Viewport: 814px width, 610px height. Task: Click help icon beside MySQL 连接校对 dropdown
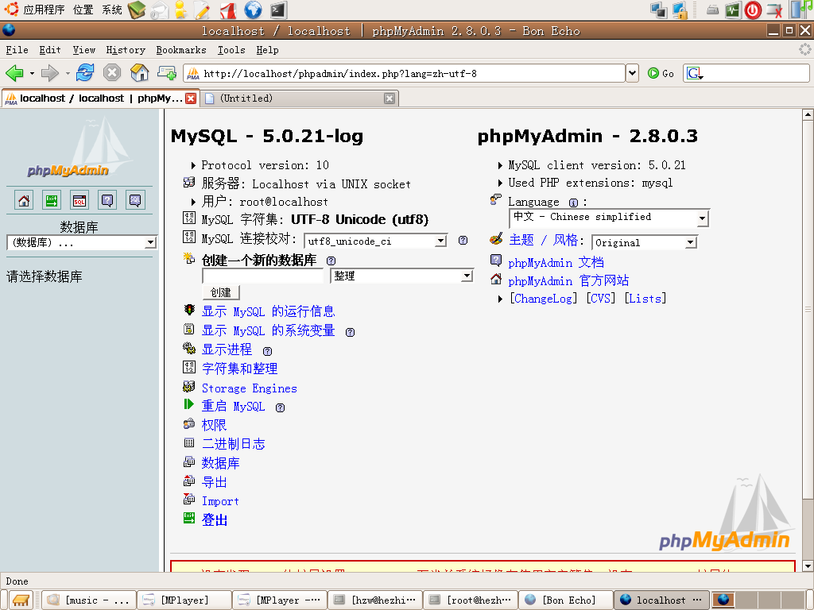(x=463, y=240)
